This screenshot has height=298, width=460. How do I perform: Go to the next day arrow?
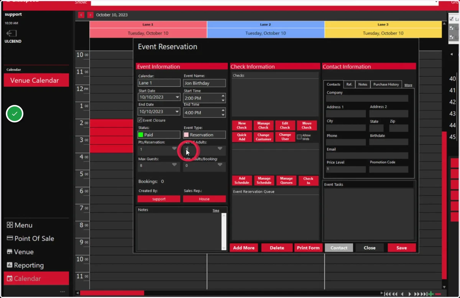coord(90,15)
